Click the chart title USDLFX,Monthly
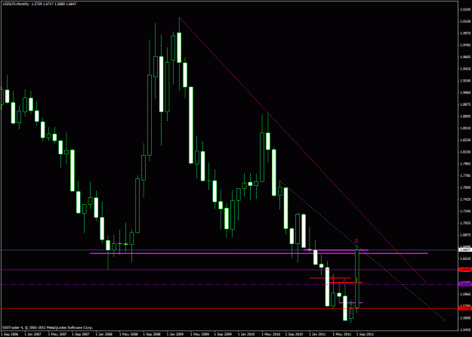The height and width of the screenshot is (337, 472). 15,5
